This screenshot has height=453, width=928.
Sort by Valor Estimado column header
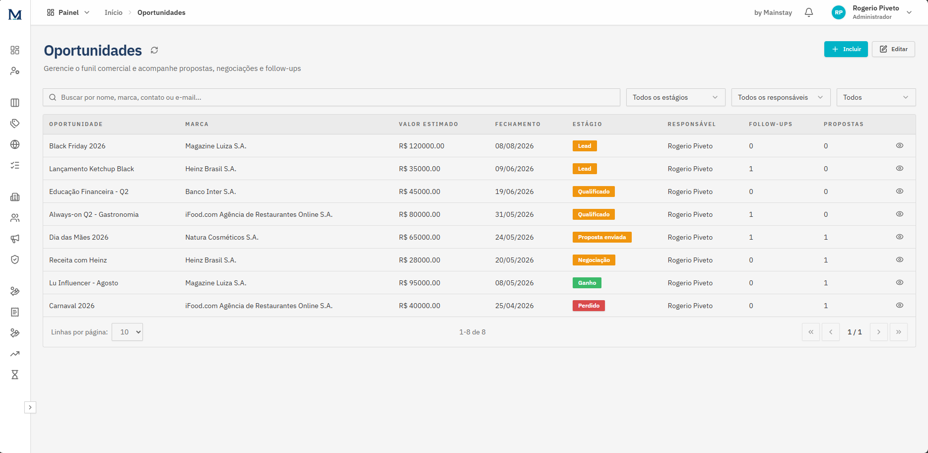[x=429, y=124]
